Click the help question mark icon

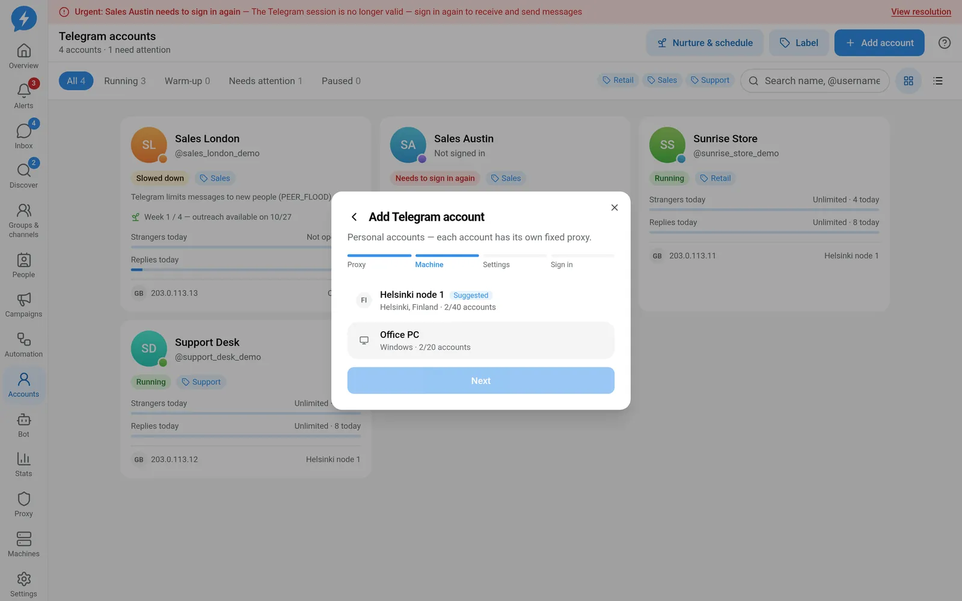pos(944,43)
